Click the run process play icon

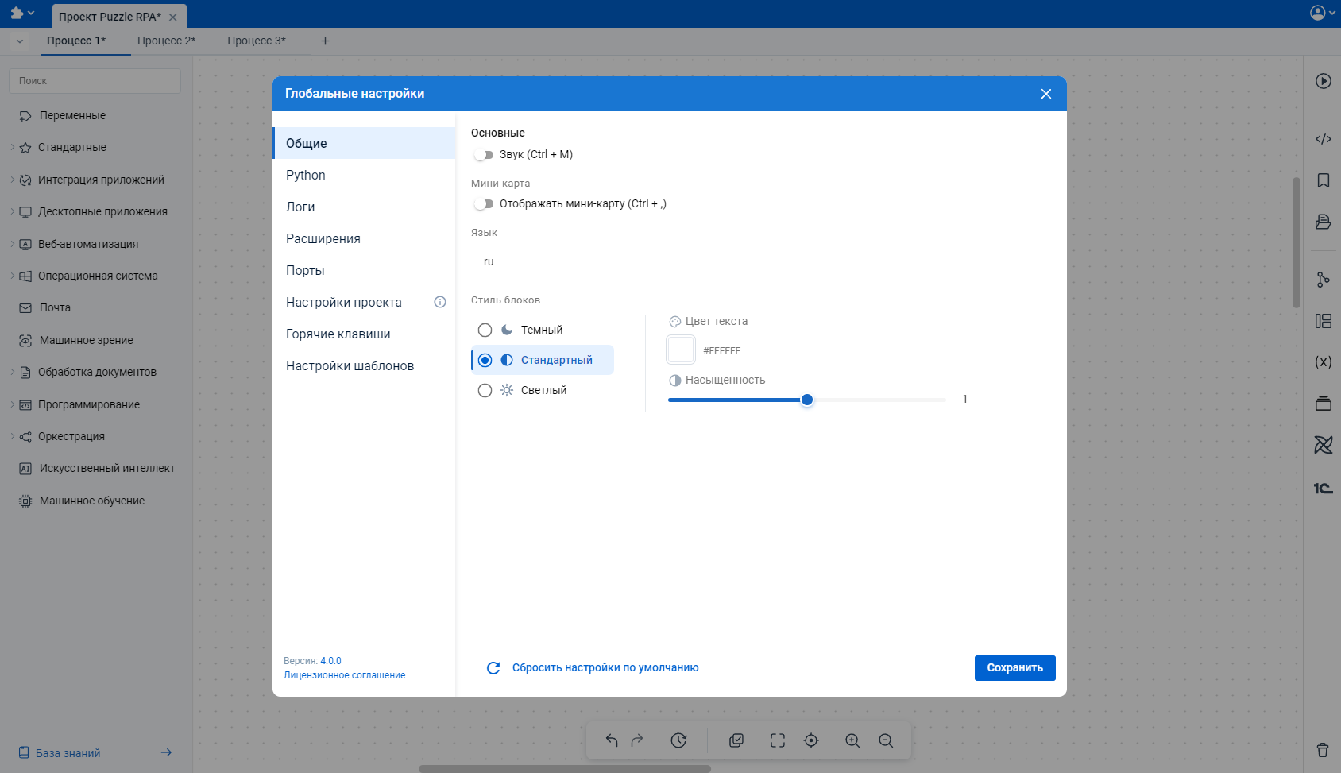tap(1323, 81)
